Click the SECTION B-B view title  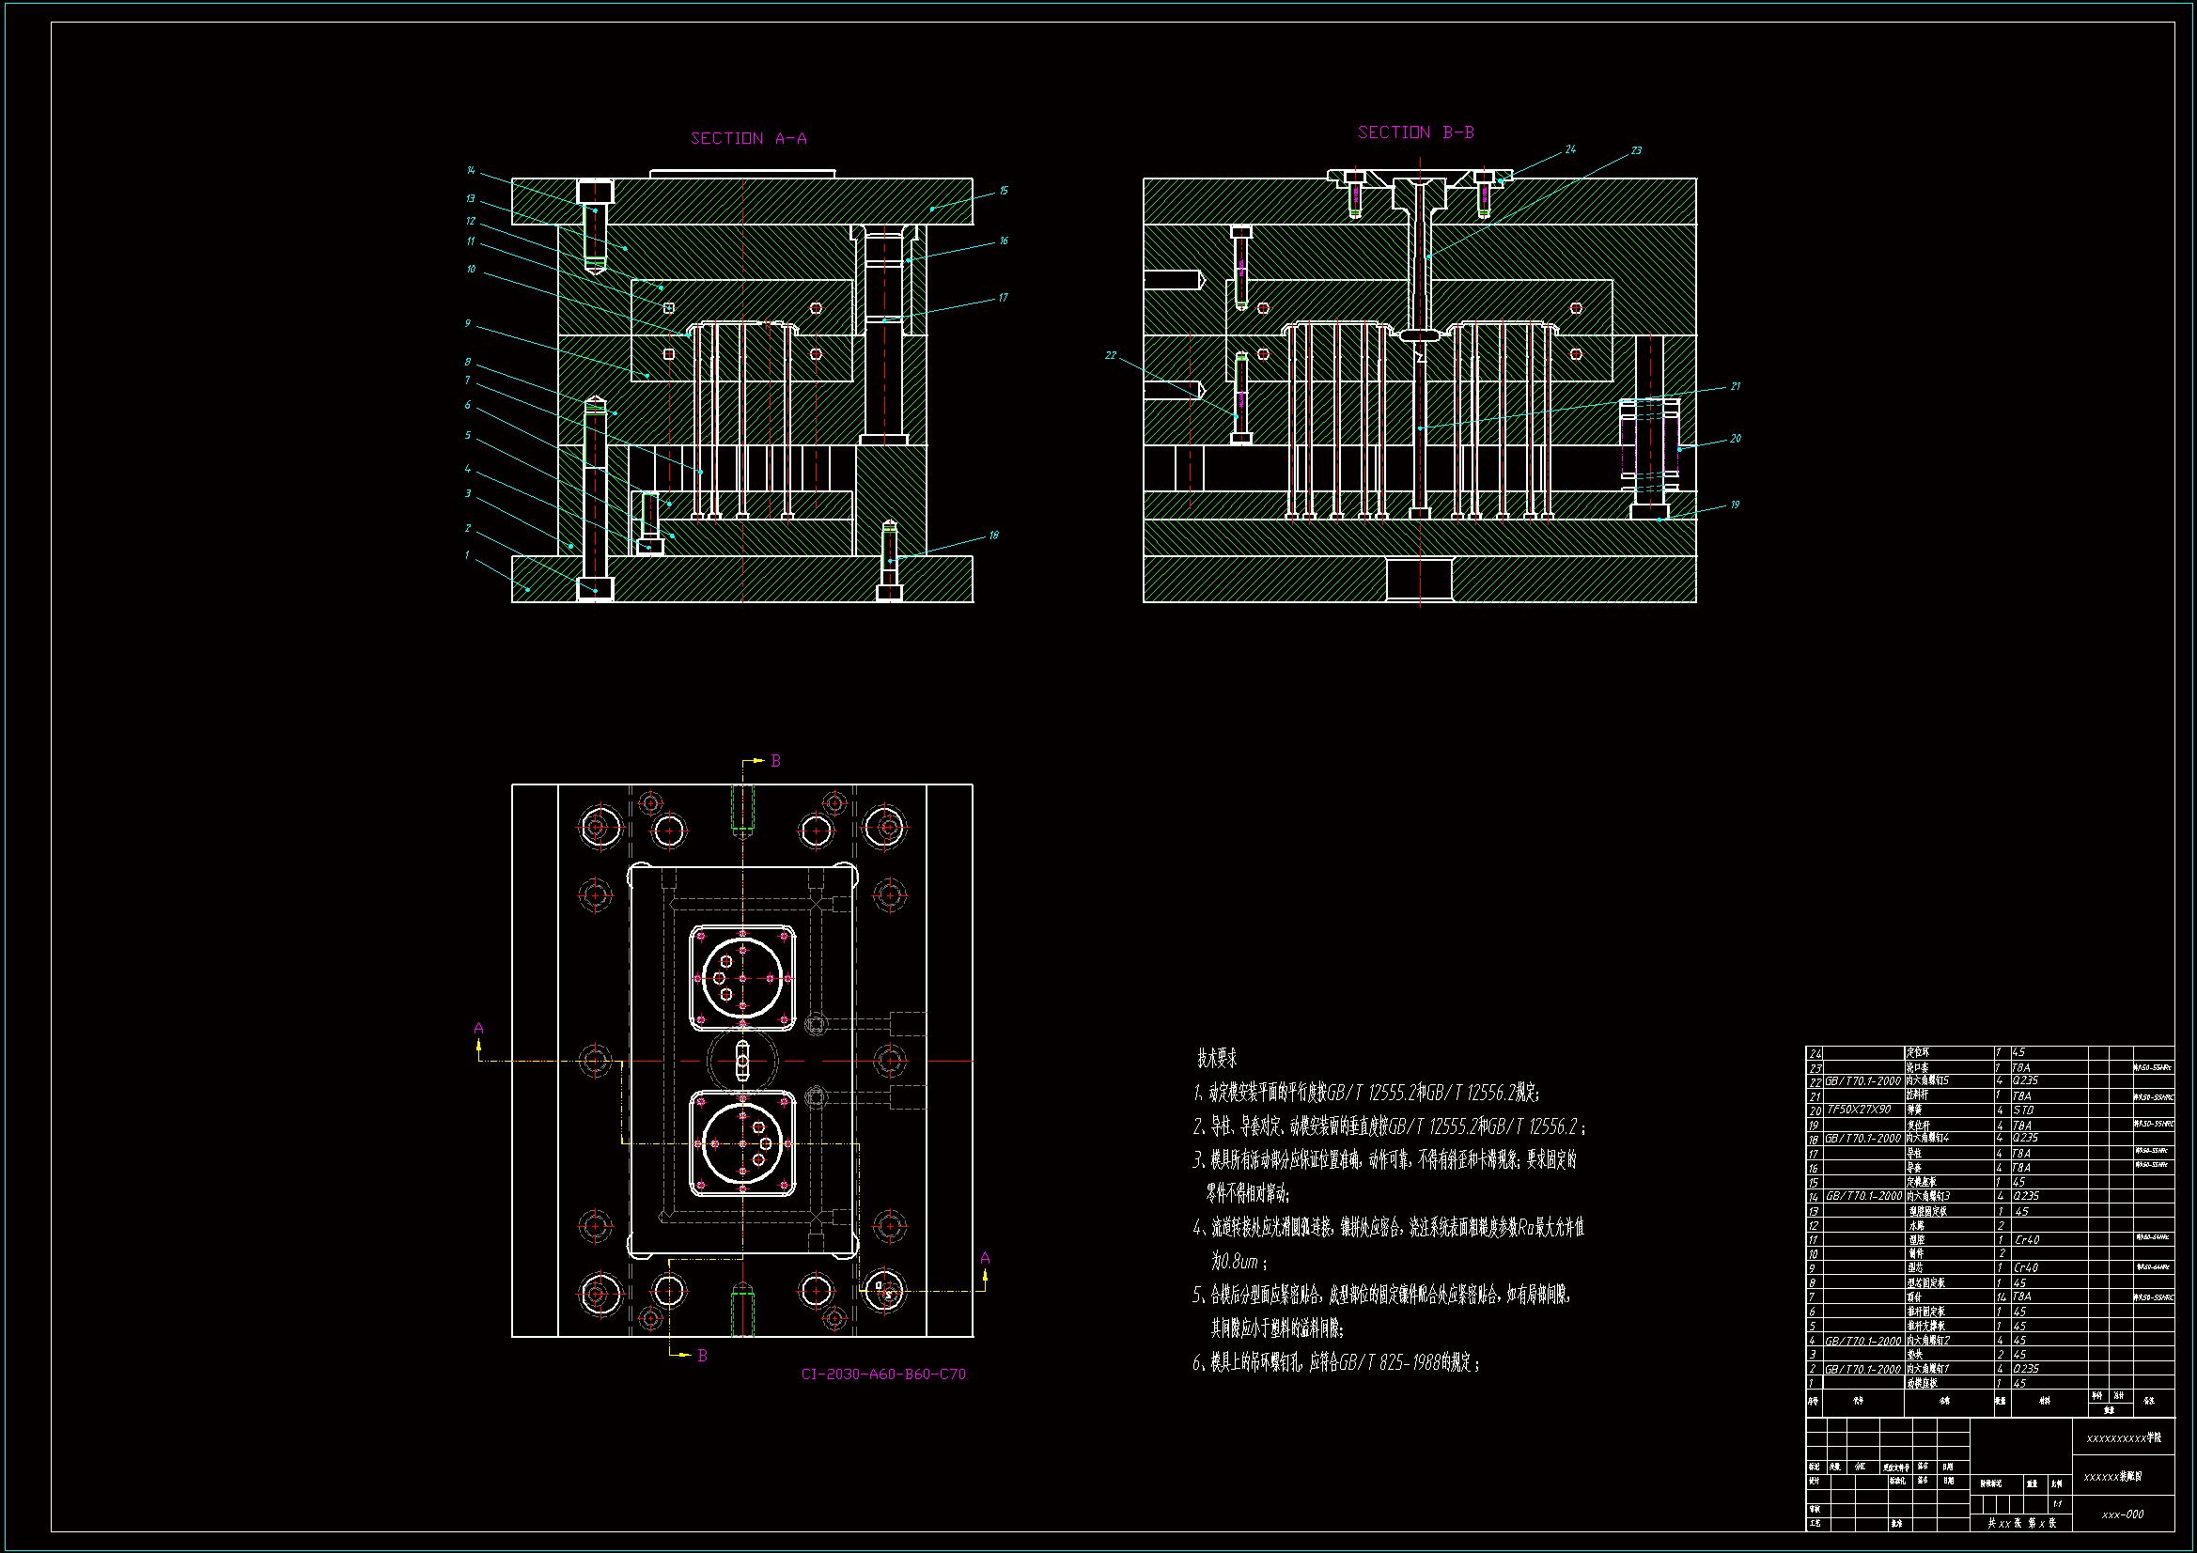pyautogui.click(x=1415, y=133)
